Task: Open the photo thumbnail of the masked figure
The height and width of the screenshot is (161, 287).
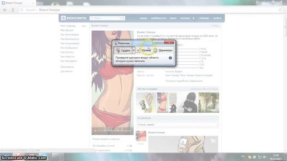Action: click(x=187, y=102)
